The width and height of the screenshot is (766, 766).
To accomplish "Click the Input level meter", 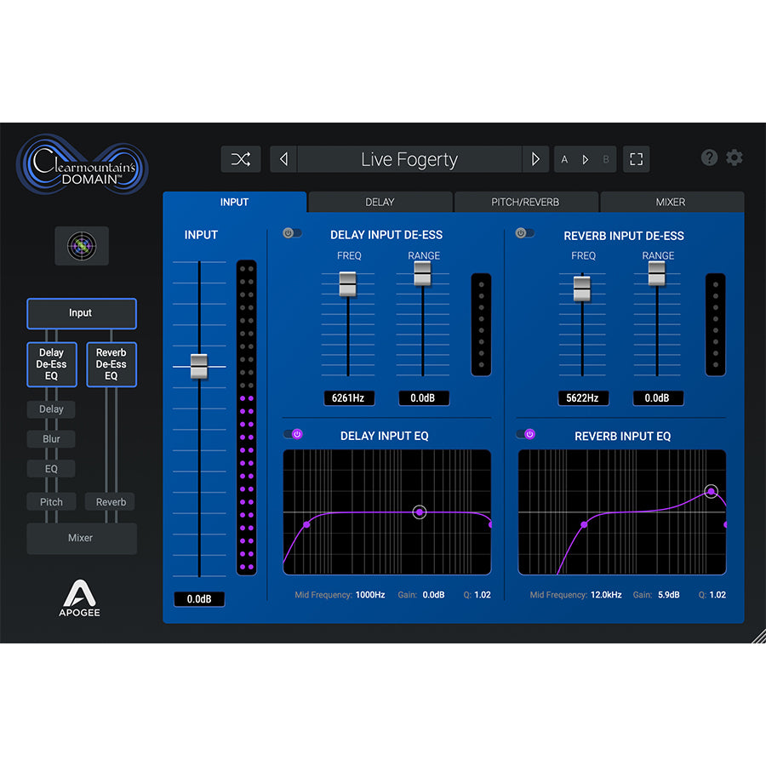I will coord(246,418).
